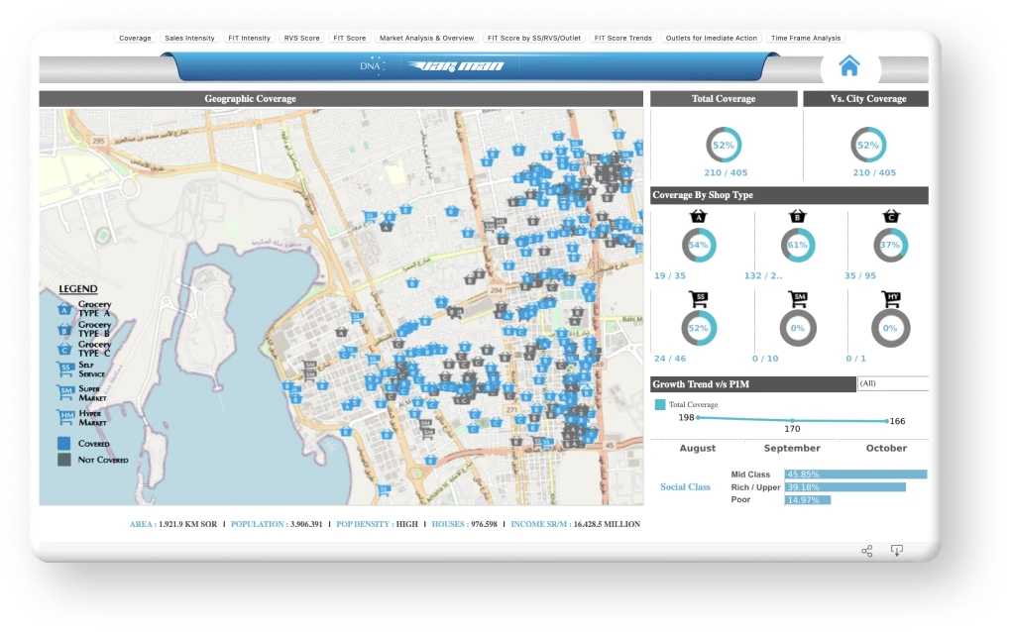Click the POPULATION label in footer
The image size is (1011, 632).
pos(258,524)
